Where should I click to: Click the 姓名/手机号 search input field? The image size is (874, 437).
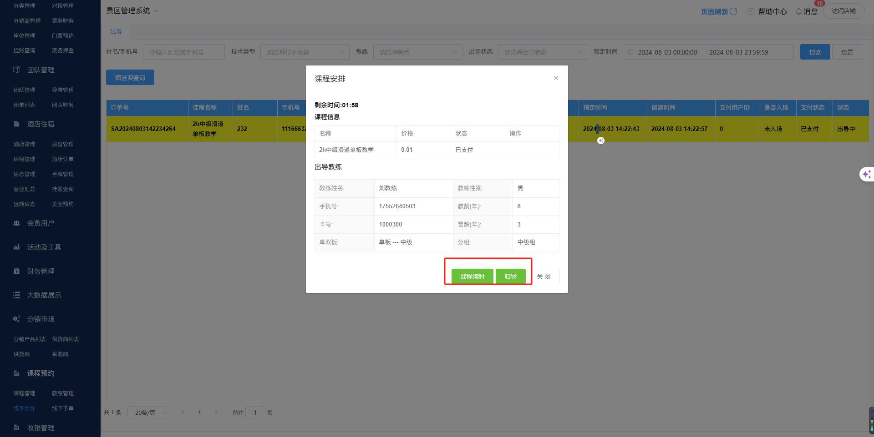[183, 52]
